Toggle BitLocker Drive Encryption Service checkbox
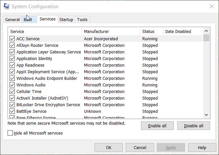Viewport: 219px width, 155px height. pyautogui.click(x=12, y=105)
